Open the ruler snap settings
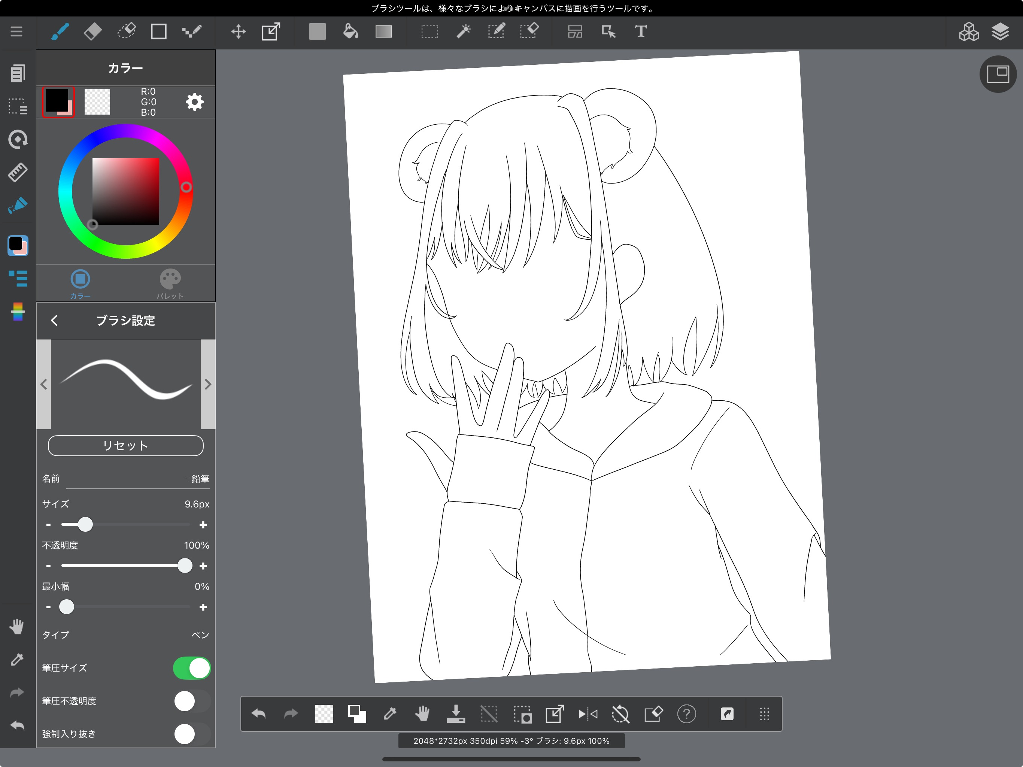This screenshot has height=767, width=1023. point(18,172)
